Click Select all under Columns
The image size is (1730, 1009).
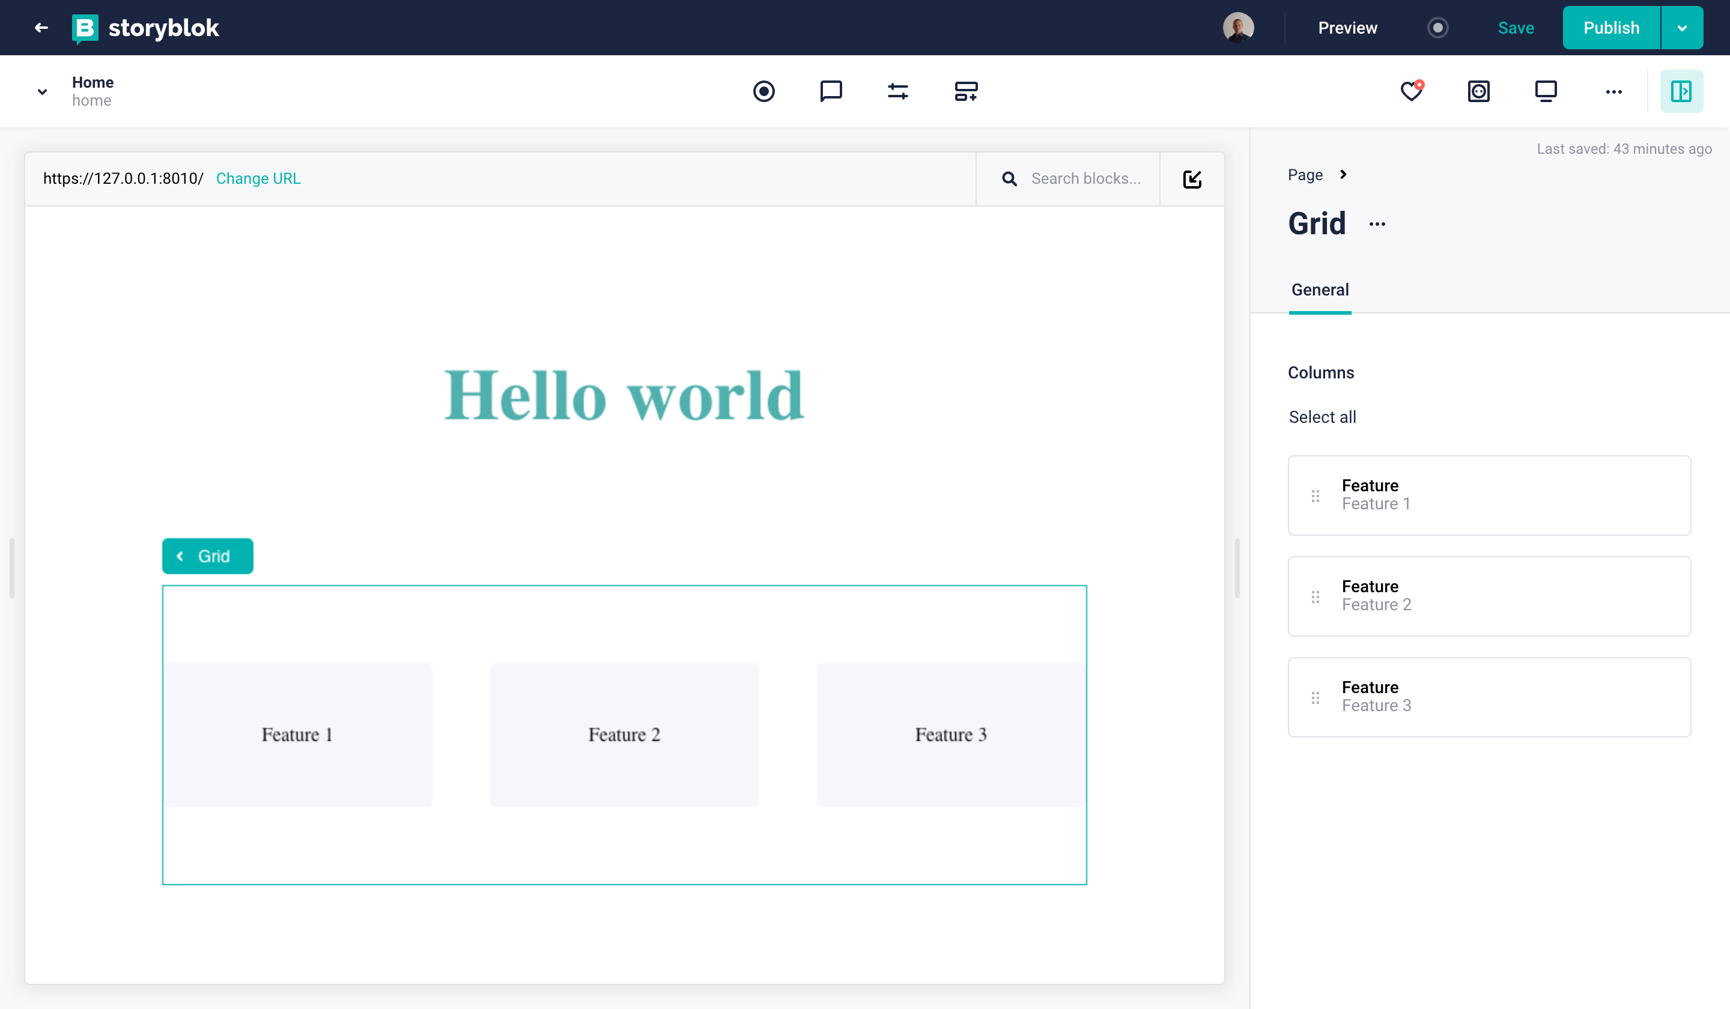pyautogui.click(x=1322, y=417)
